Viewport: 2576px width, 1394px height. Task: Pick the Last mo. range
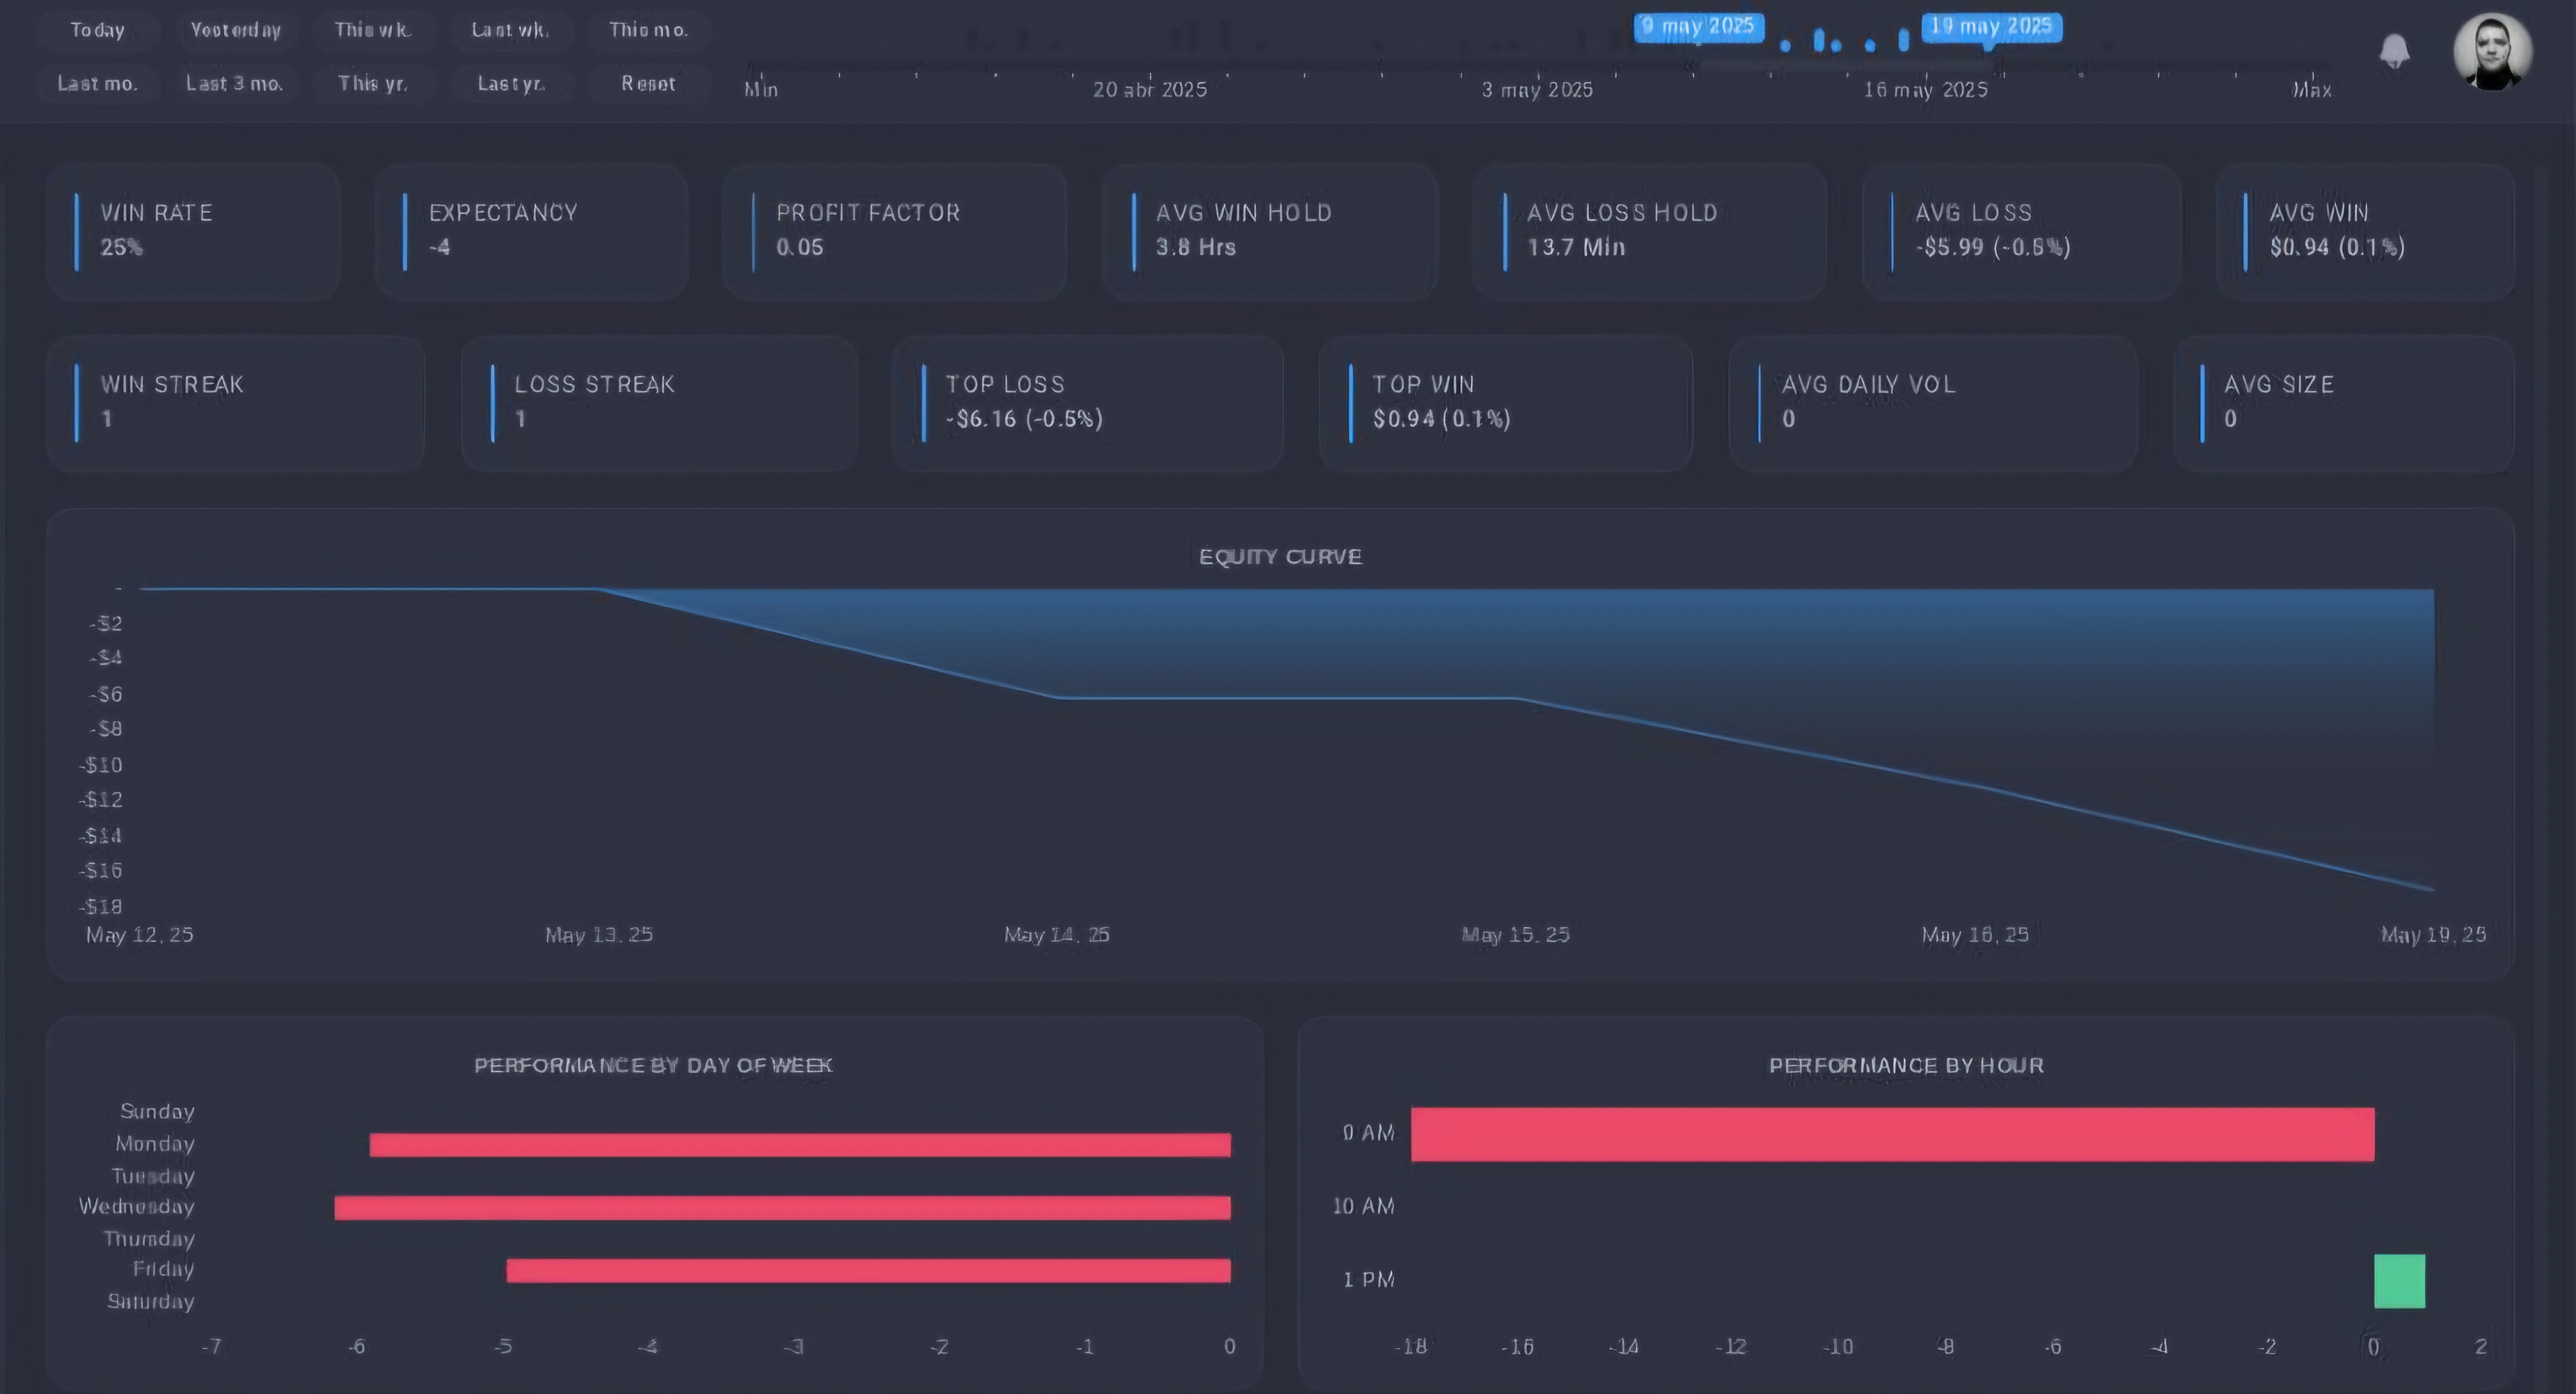pos(97,84)
